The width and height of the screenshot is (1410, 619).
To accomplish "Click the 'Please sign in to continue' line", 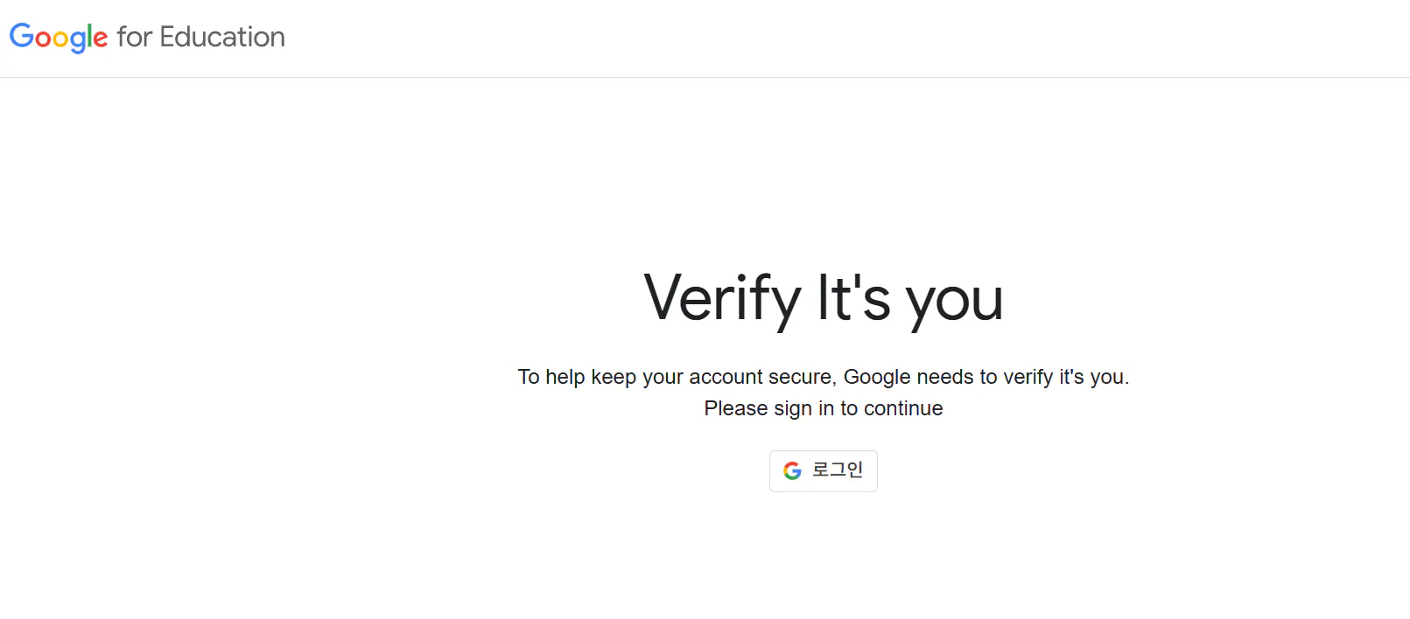I will 823,407.
